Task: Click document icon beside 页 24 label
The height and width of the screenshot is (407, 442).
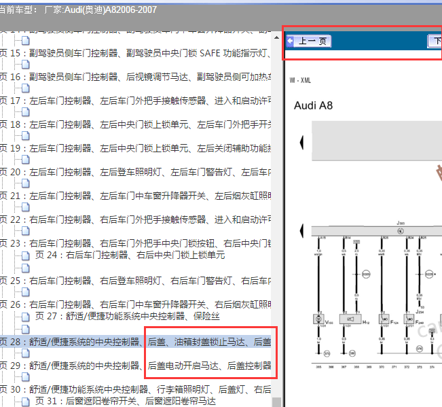Action: [x=26, y=256]
